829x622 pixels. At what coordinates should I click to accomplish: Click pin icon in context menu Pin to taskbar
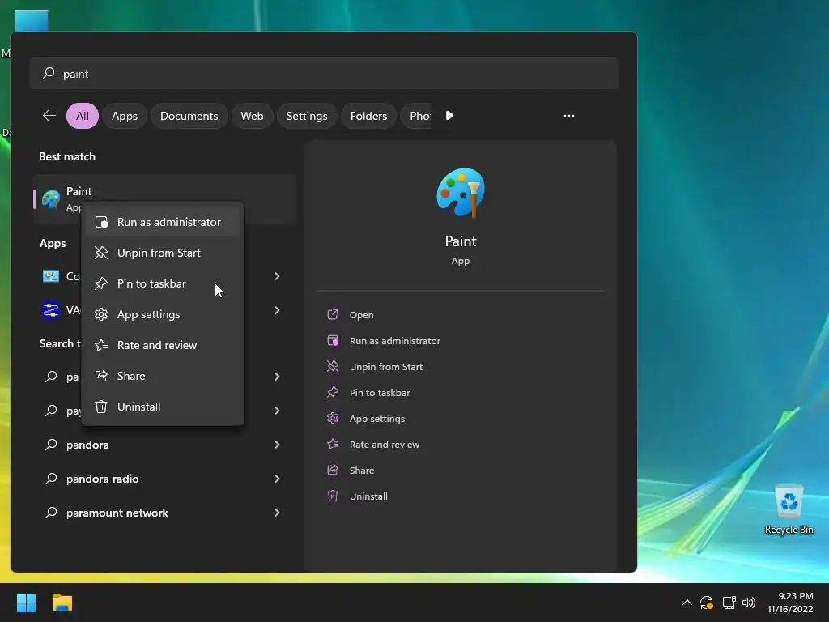click(x=101, y=283)
